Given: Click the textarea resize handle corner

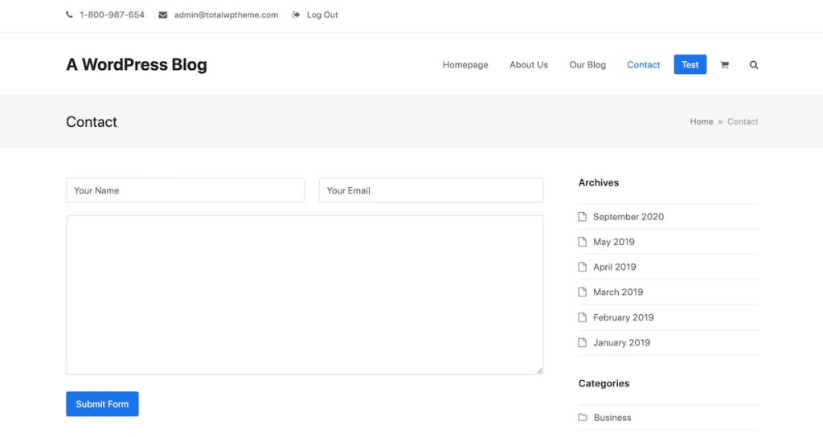Looking at the screenshot, I should 539,370.
